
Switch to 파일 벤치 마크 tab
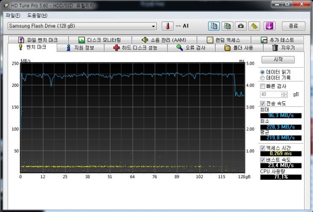pos(38,40)
